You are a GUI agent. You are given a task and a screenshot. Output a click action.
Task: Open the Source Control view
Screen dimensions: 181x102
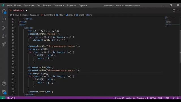pyautogui.click(x=4, y=28)
